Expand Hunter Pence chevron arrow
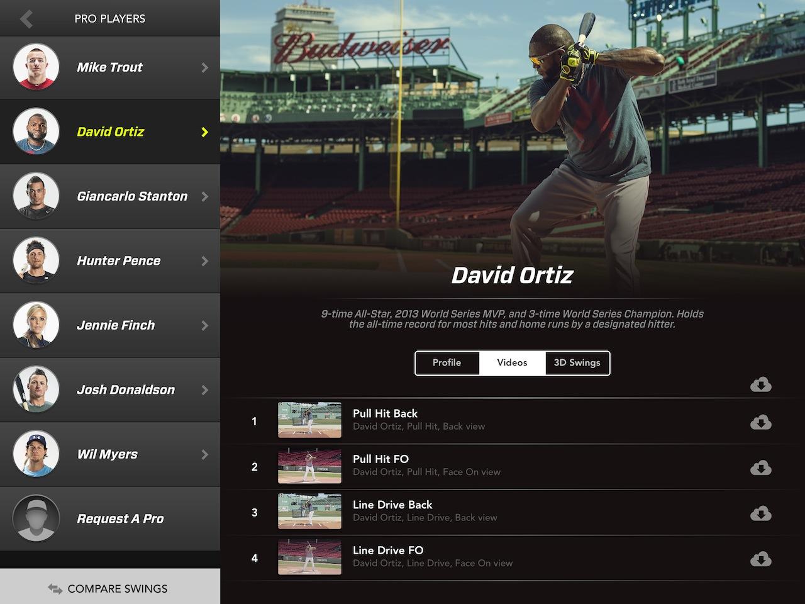This screenshot has height=604, width=805. pyautogui.click(x=204, y=260)
